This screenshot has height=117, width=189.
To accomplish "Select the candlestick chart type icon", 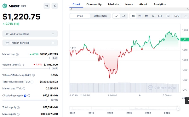I will pos(124,16).
